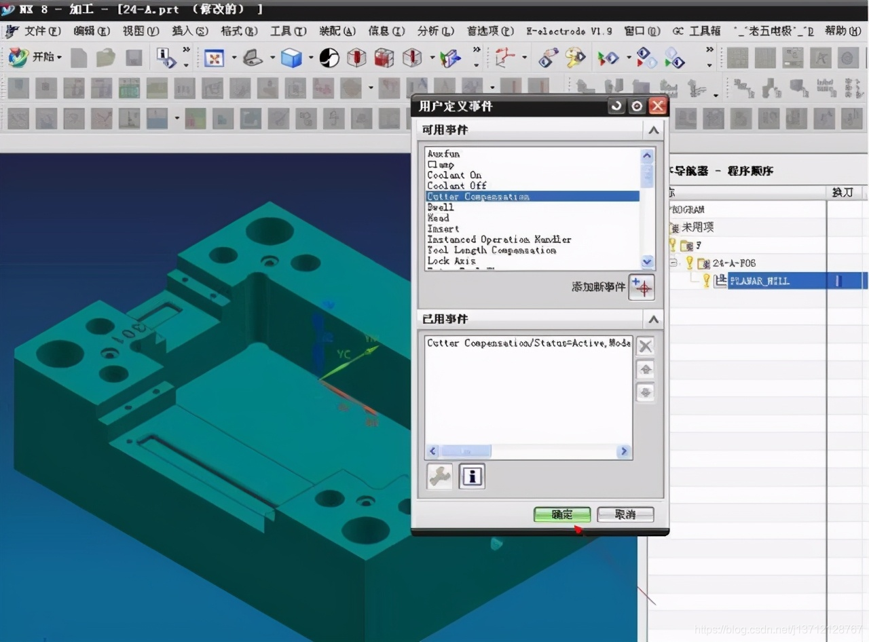The image size is (869, 642).
Task: Select Dwell in events list
Action: pyautogui.click(x=441, y=207)
